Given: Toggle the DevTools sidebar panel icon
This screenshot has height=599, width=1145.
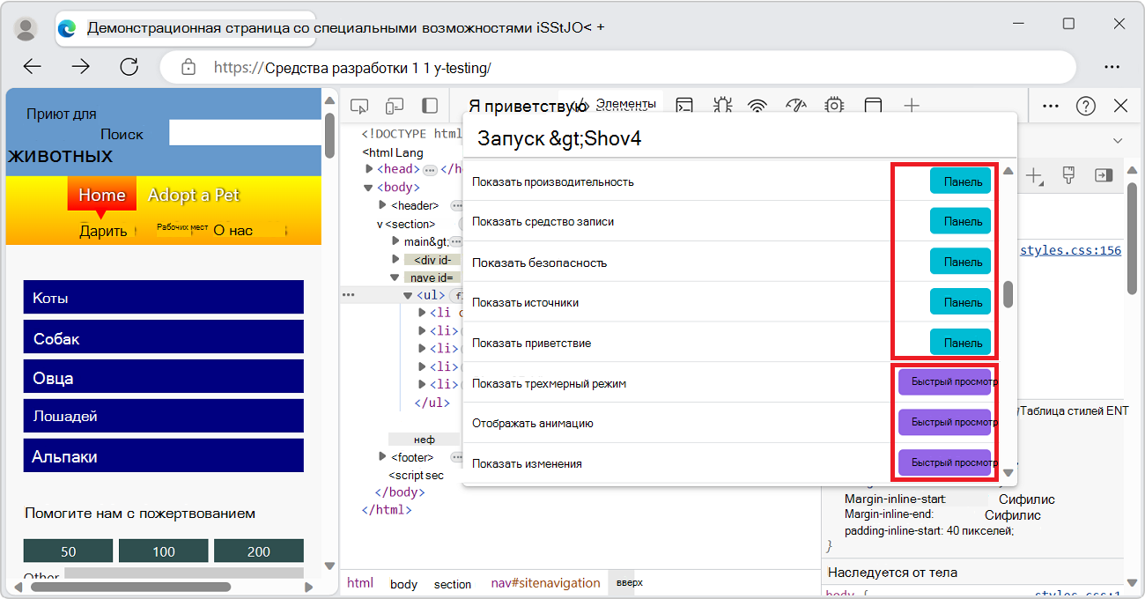Looking at the screenshot, I should tap(430, 106).
